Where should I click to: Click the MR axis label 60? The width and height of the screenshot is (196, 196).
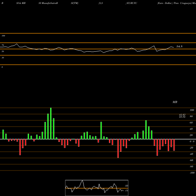[x=191, y=123]
